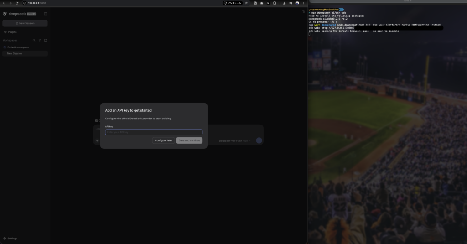Viewport: 467px width, 244px height.
Task: Click the Save and continue button
Action: click(189, 140)
